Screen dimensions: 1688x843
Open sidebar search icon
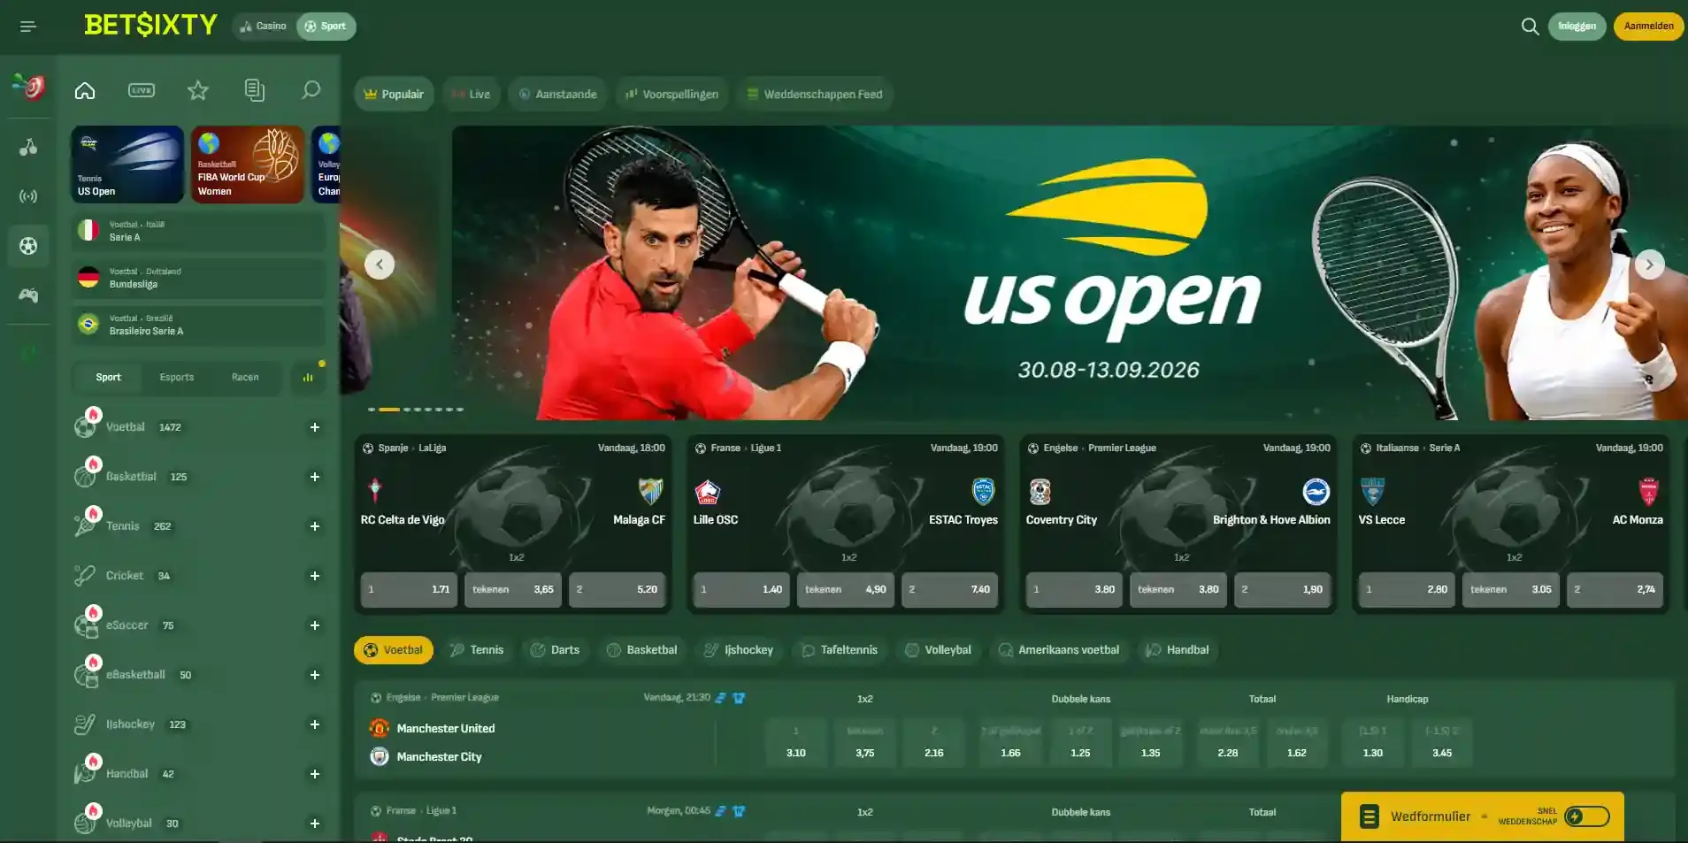(311, 90)
